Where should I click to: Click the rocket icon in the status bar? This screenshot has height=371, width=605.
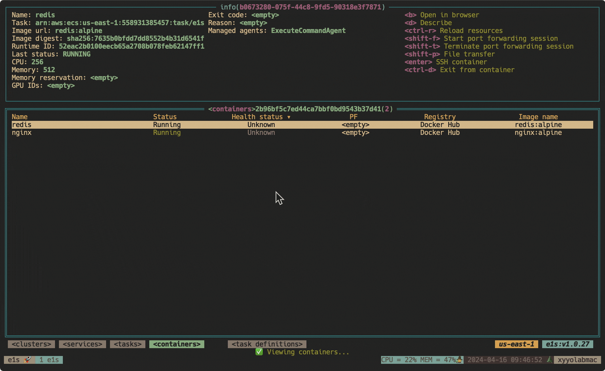click(27, 360)
